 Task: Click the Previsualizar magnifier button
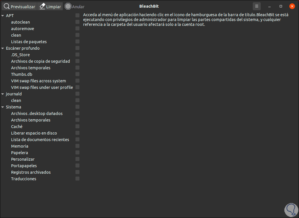[19, 7]
